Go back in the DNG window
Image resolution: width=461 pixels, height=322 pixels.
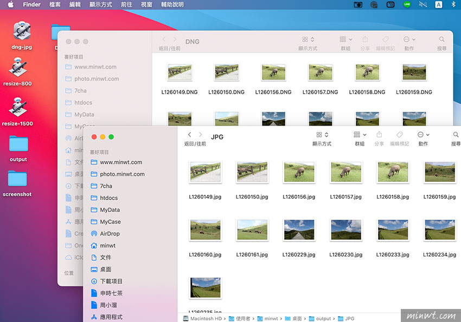click(x=164, y=40)
